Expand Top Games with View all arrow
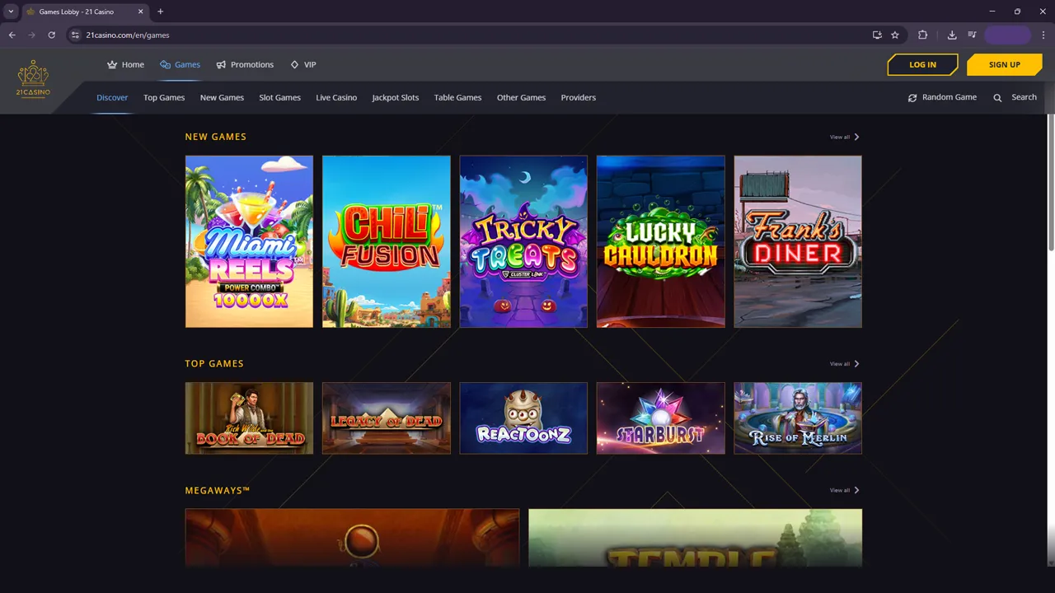The height and width of the screenshot is (593, 1055). [856, 363]
